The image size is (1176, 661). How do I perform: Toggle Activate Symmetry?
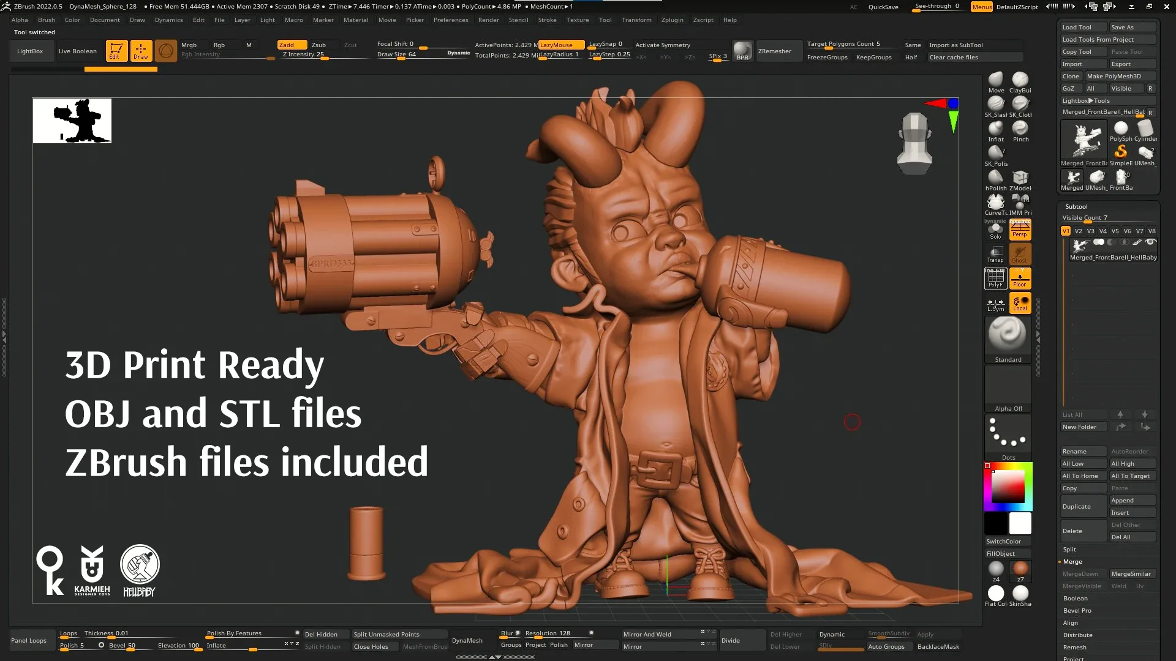[662, 45]
